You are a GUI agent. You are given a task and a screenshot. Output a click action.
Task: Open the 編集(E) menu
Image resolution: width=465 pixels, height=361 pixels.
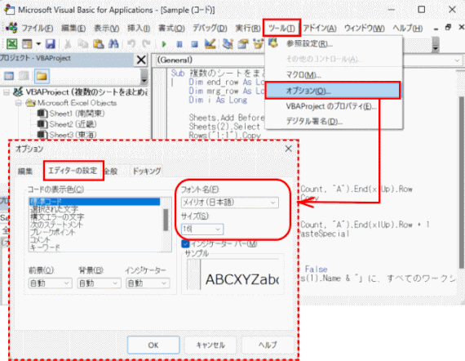[x=73, y=29]
